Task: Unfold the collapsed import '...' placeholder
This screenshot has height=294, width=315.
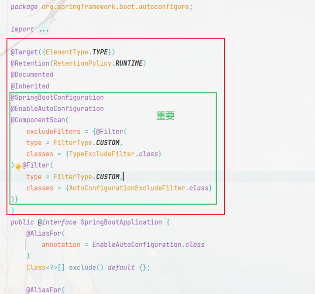Action: tap(44, 30)
